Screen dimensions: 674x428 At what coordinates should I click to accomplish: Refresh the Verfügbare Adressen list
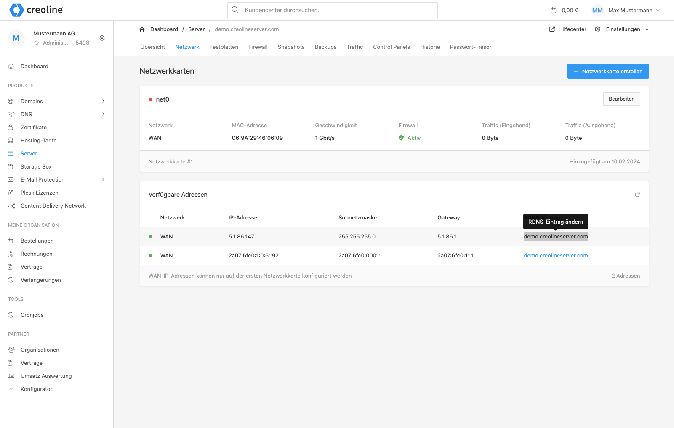pos(637,195)
